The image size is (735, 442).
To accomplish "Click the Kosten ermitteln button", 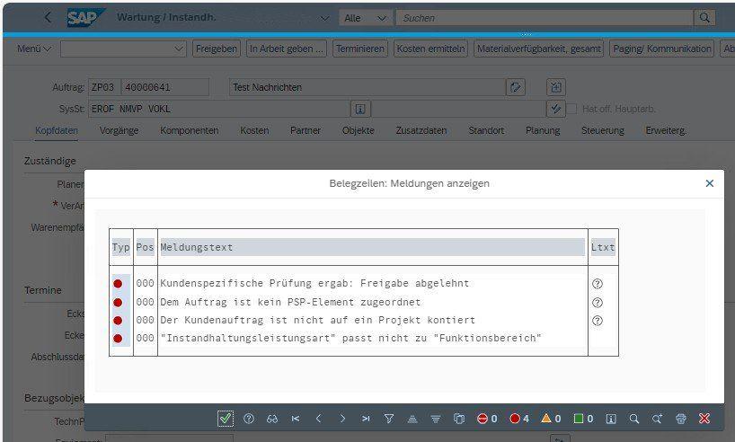I will pyautogui.click(x=430, y=49).
